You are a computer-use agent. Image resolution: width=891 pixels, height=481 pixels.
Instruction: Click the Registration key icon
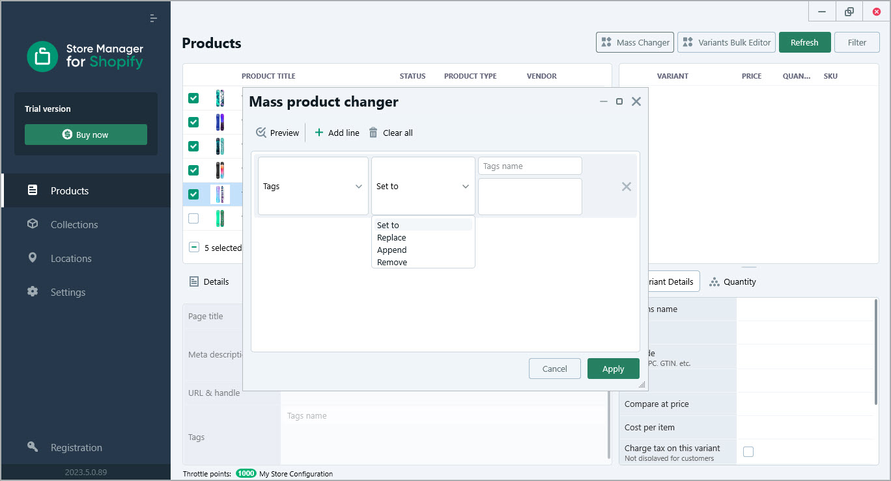point(33,447)
